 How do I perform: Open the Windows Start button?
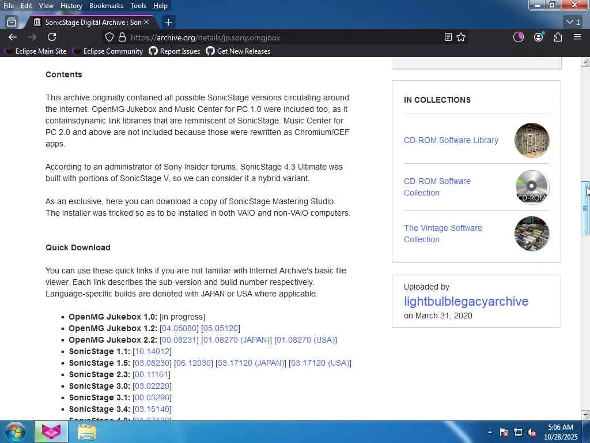point(16,431)
